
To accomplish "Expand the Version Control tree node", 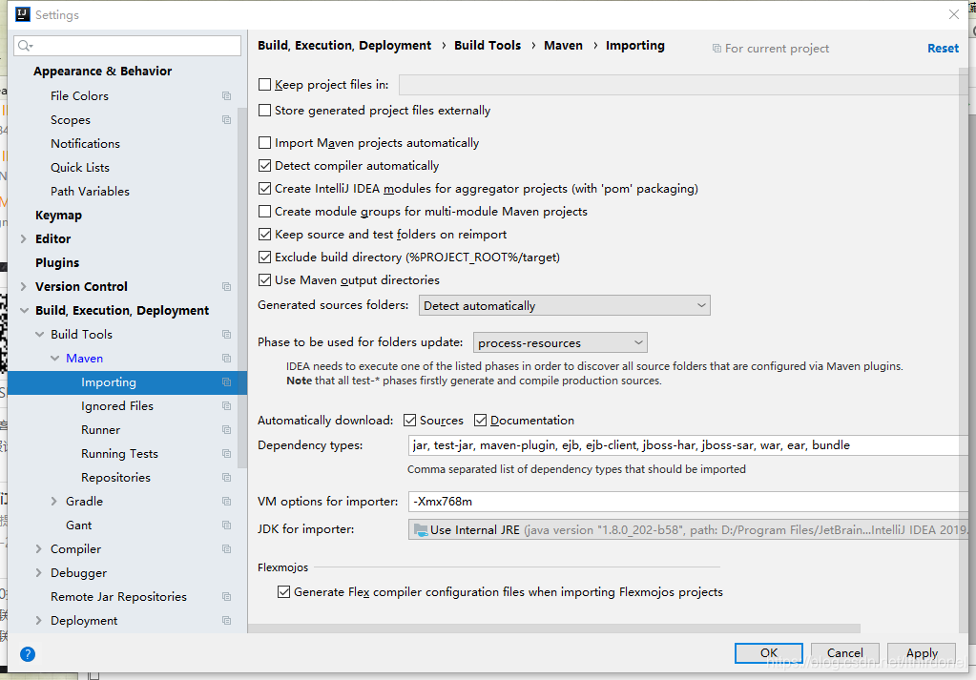I will coord(24,287).
